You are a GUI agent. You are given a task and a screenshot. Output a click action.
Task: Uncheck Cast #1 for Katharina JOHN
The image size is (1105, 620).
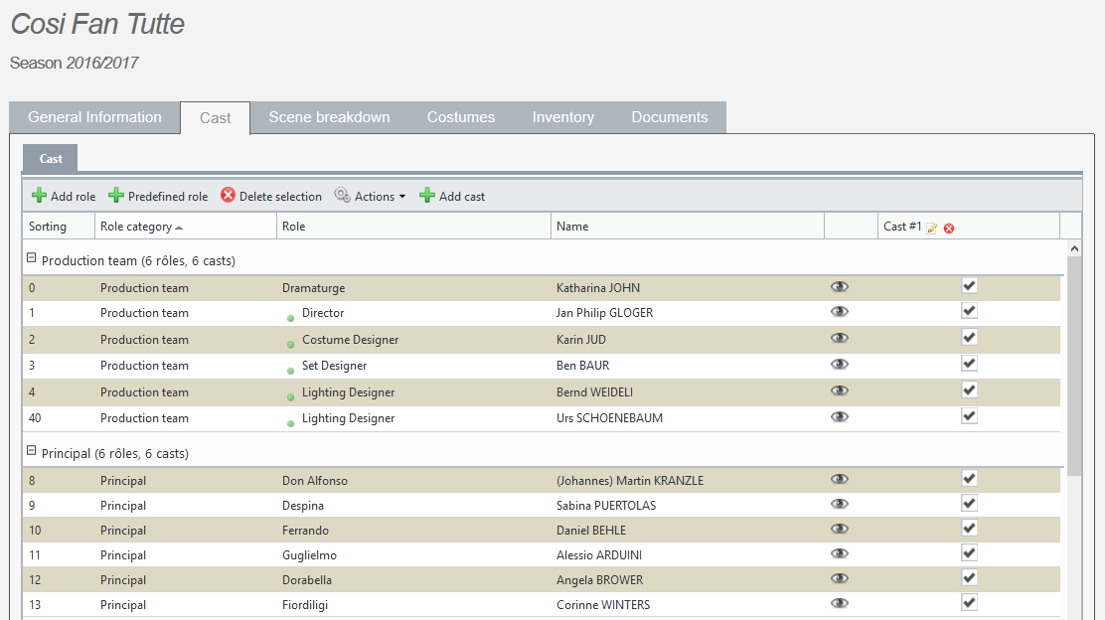(x=969, y=285)
